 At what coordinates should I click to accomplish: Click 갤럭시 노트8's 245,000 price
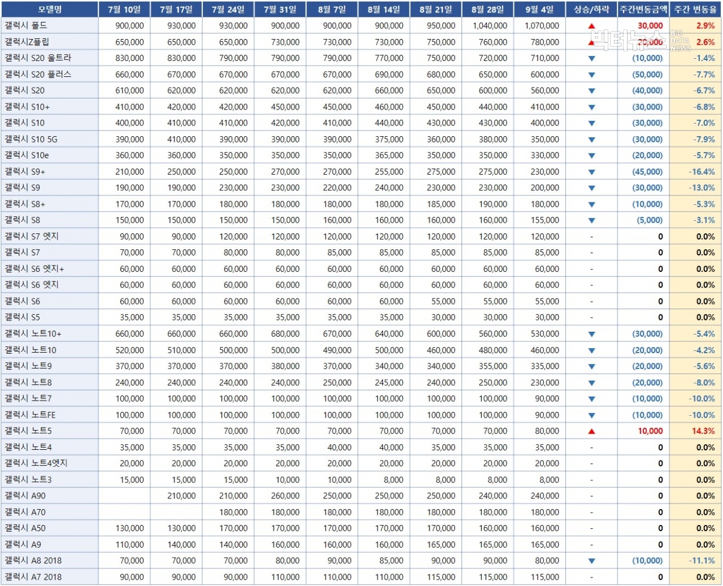click(x=389, y=383)
